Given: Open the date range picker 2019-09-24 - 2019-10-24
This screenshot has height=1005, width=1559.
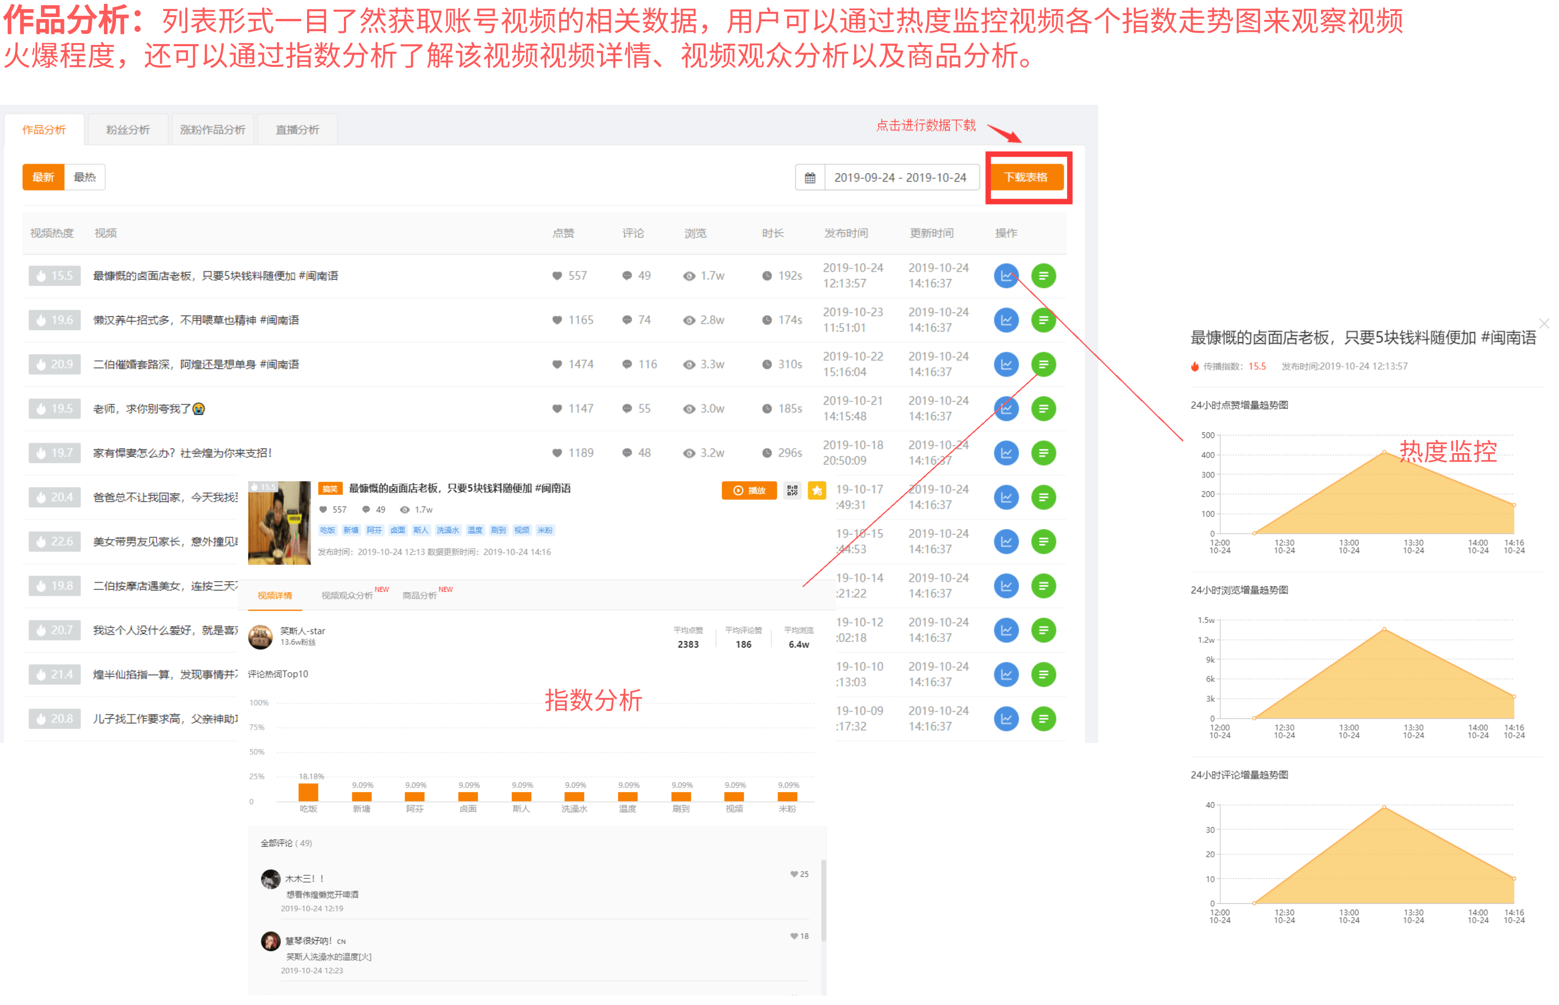Looking at the screenshot, I should [901, 177].
